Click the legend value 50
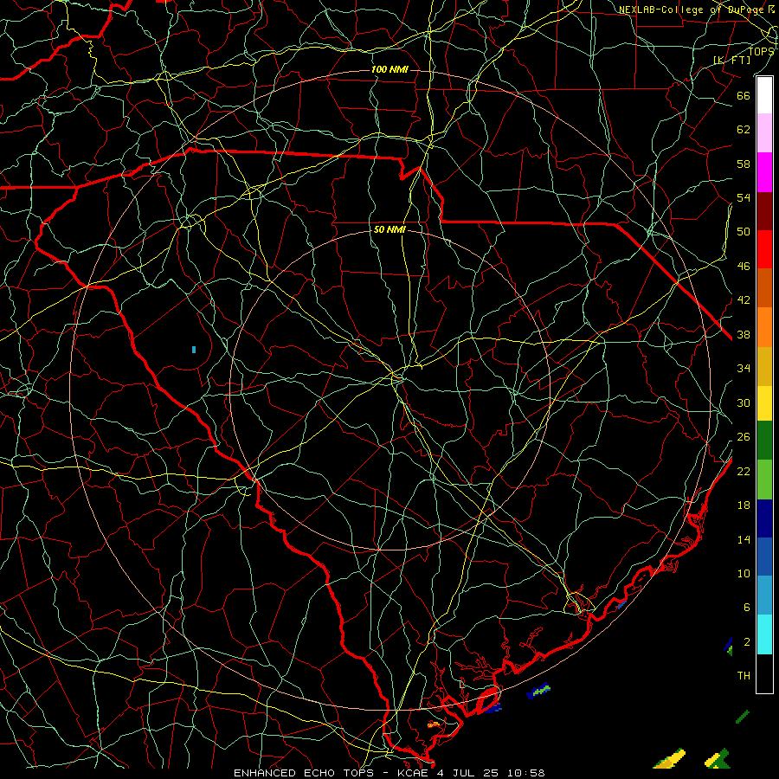The image size is (779, 779). 744,231
